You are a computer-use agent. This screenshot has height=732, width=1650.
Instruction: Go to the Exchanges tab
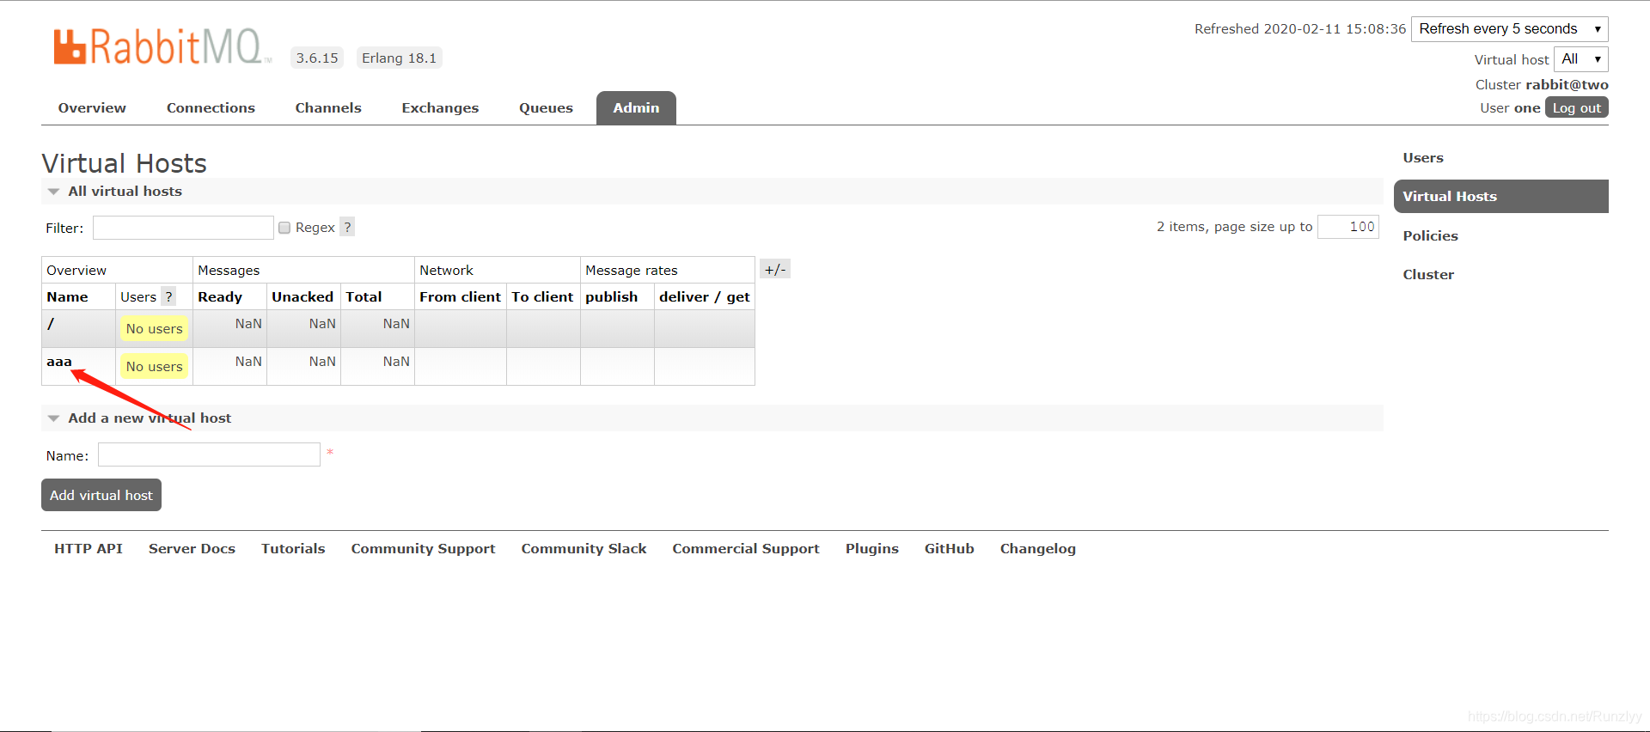(440, 107)
